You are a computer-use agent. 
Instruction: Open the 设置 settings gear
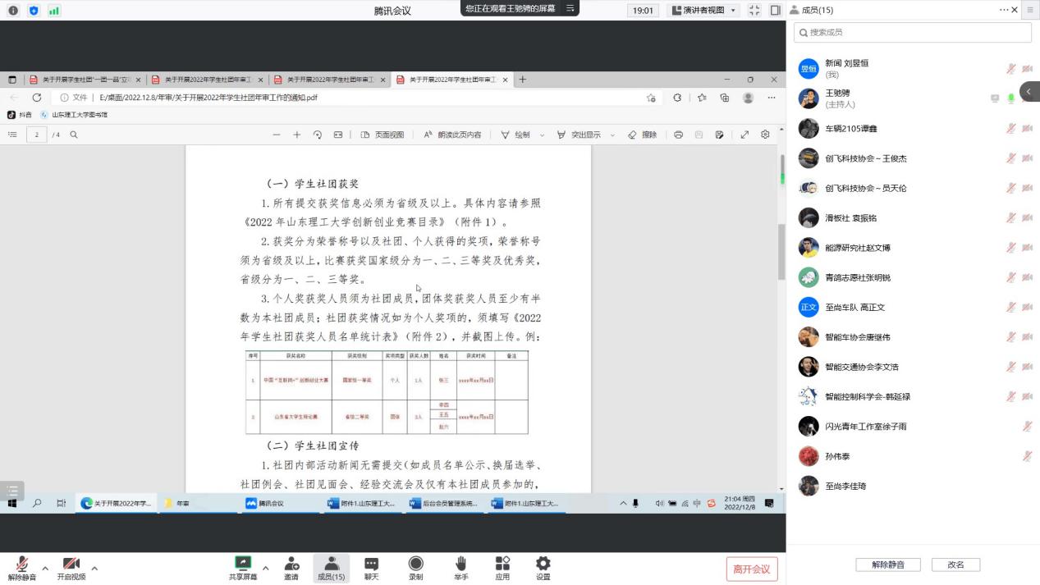(543, 568)
